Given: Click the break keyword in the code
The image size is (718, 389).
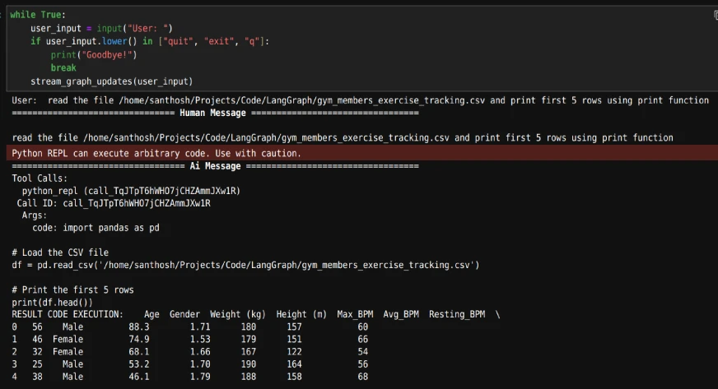Looking at the screenshot, I should pos(63,67).
